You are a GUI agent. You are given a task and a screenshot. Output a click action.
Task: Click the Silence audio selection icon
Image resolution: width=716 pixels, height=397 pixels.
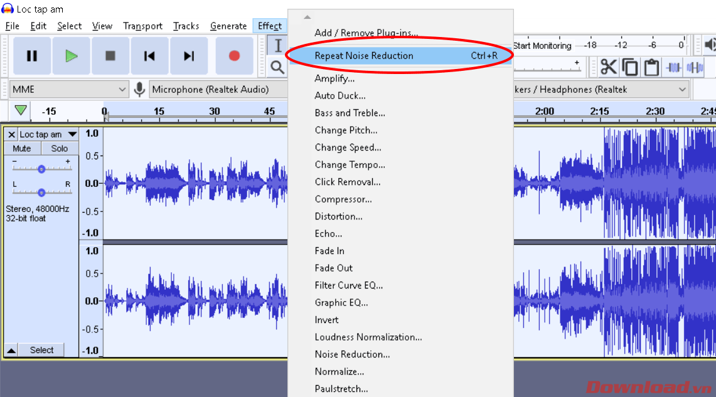[695, 66]
